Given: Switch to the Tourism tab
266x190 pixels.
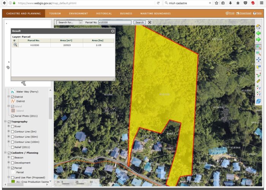Looking at the screenshot, I should point(55,14).
